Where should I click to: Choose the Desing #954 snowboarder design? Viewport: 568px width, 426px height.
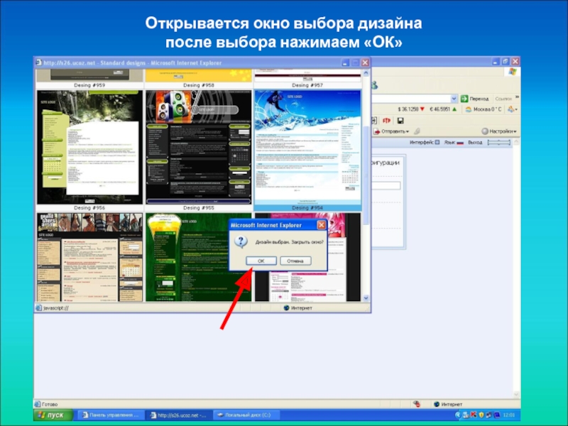(307, 147)
